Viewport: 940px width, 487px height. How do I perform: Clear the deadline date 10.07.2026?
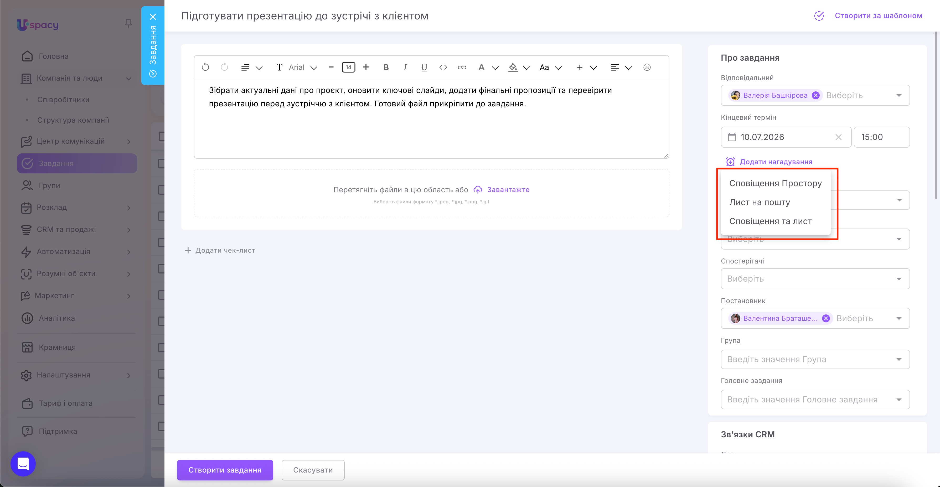tap(839, 137)
